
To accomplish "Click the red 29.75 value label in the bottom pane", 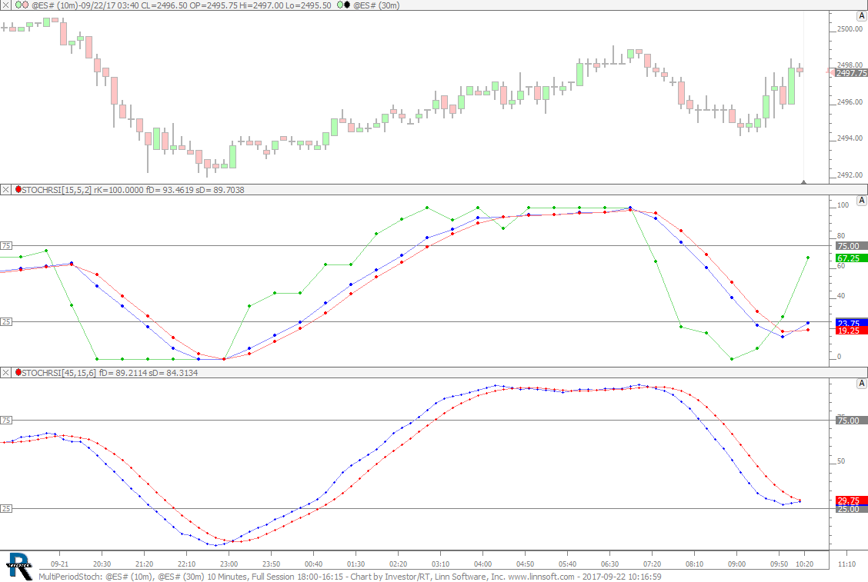I will (851, 501).
